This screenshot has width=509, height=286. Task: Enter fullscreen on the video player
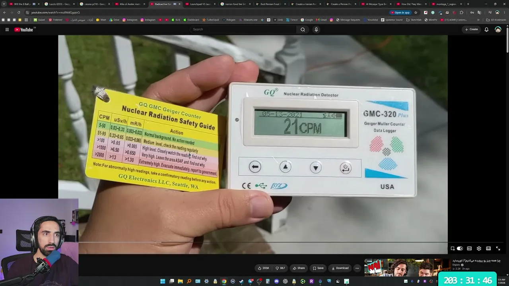tap(498, 249)
